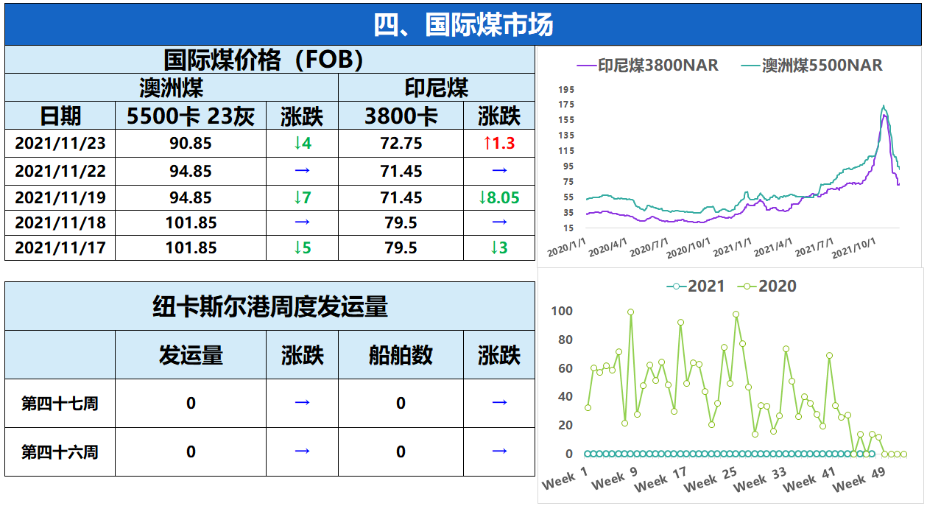
Task: Click the green ↓8.05 change cell
Action: coord(499,197)
